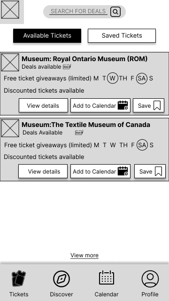Open the Discover compass icon
Viewport: 169px width, 301px height.
tap(61, 279)
